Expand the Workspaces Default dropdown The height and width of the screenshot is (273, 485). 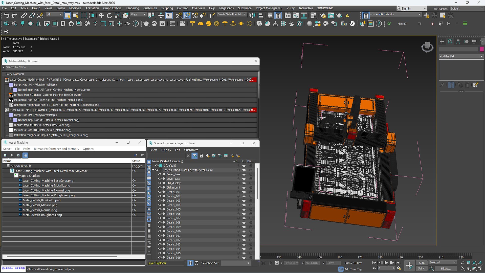467,8
